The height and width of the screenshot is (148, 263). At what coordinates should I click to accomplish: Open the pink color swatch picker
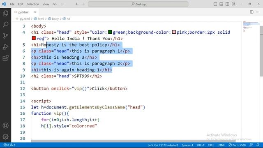tap(174, 32)
